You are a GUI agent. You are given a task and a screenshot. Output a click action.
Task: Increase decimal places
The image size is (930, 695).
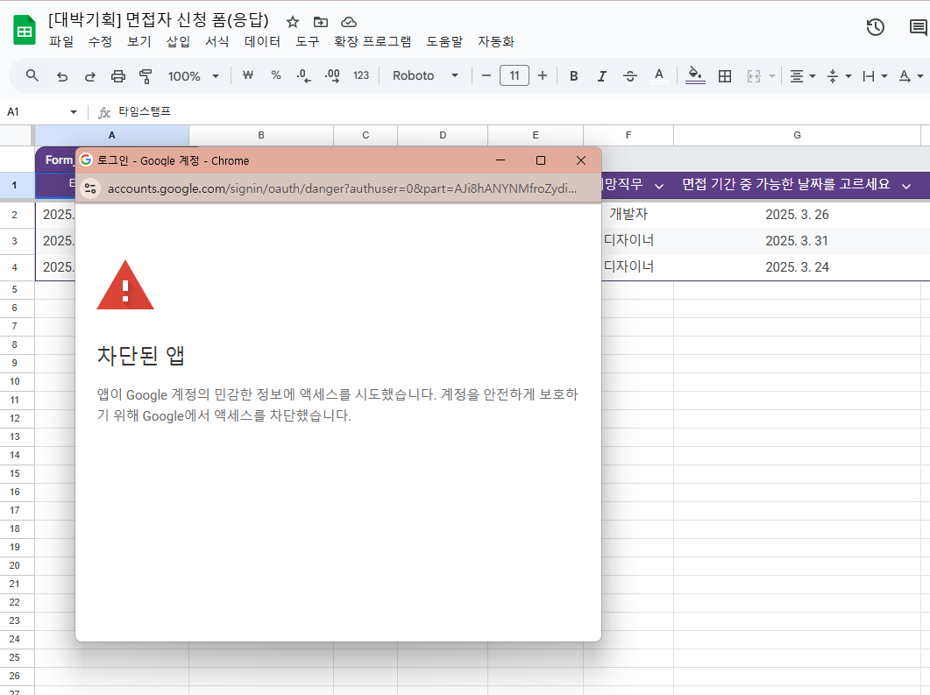332,75
